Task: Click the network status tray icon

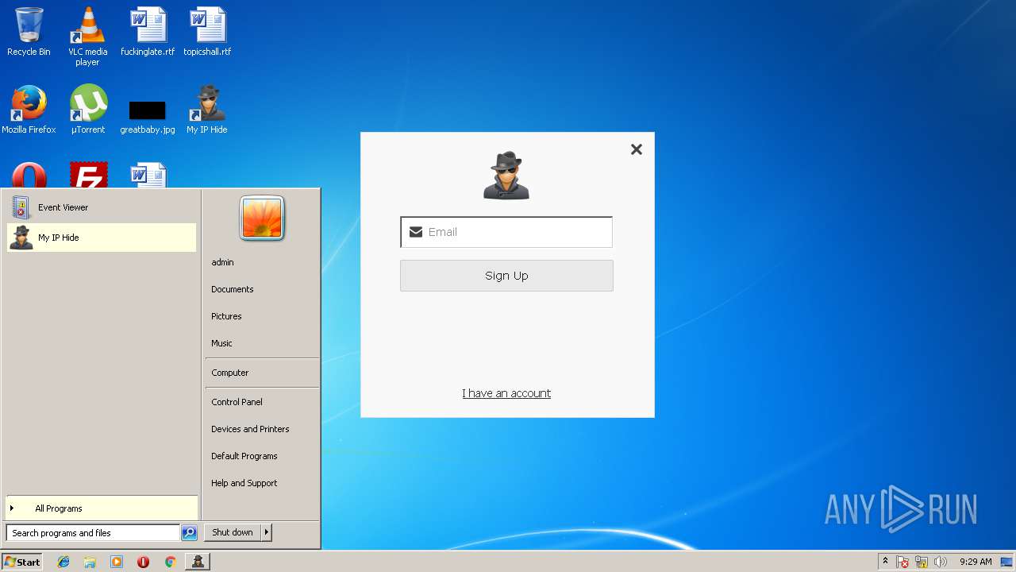Action: tap(922, 562)
